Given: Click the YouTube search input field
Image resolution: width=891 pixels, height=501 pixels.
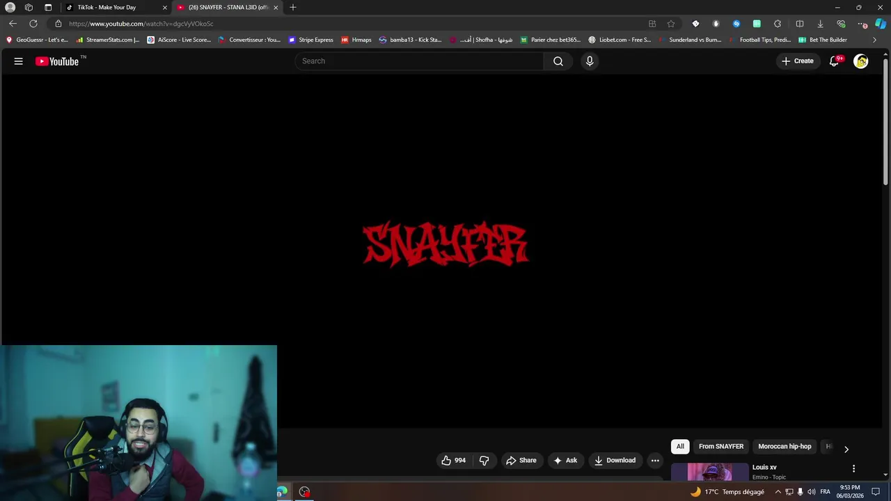Looking at the screenshot, I should [x=419, y=61].
